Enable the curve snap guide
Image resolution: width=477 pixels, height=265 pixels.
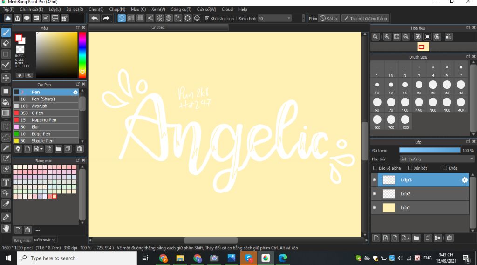tap(178, 19)
